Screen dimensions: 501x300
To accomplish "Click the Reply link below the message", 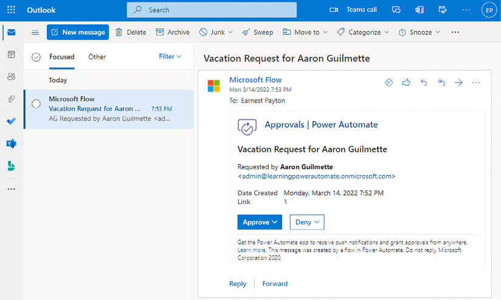I will coord(238,284).
